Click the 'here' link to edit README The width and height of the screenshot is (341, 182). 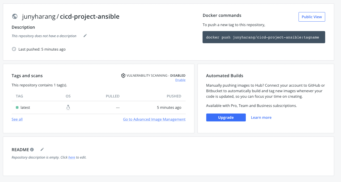point(72,158)
